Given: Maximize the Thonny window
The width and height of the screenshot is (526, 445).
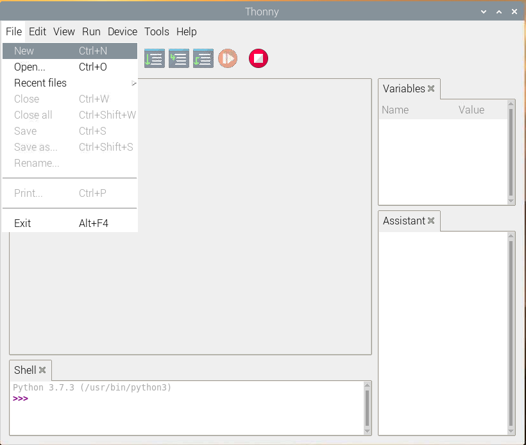Looking at the screenshot, I should click(499, 12).
